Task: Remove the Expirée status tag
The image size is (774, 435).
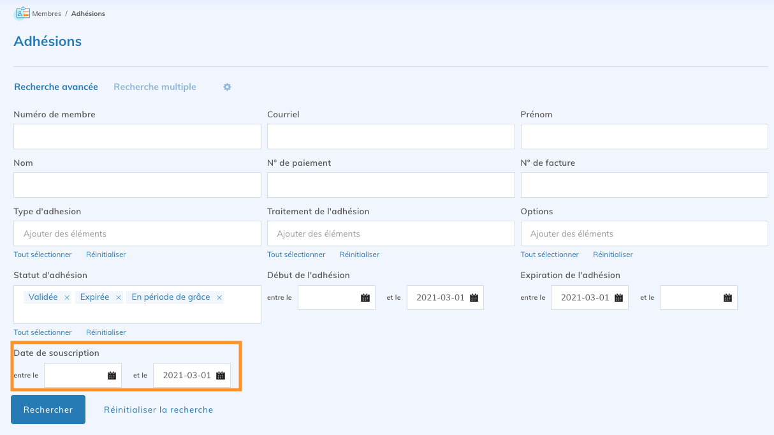Action: [x=119, y=298]
